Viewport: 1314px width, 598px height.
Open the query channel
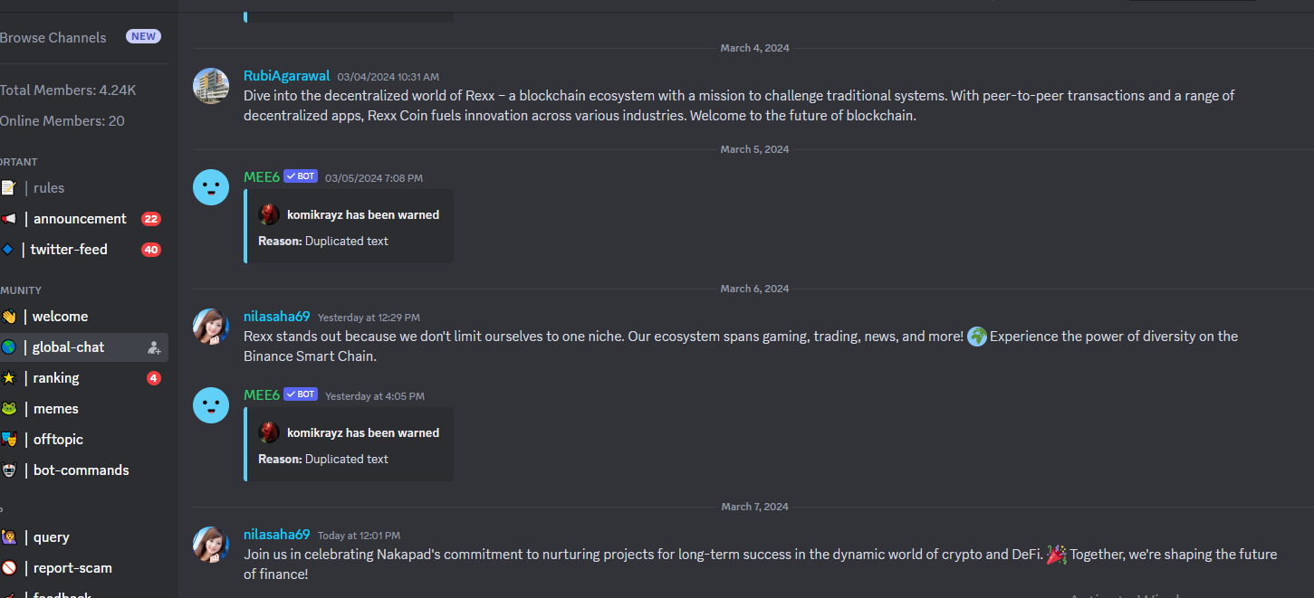click(x=83, y=537)
